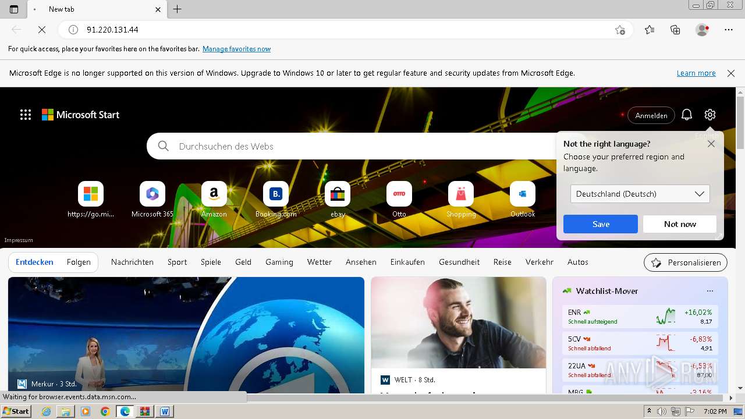Open the 5CV stock row
Image resolution: width=745 pixels, height=419 pixels.
click(x=640, y=343)
